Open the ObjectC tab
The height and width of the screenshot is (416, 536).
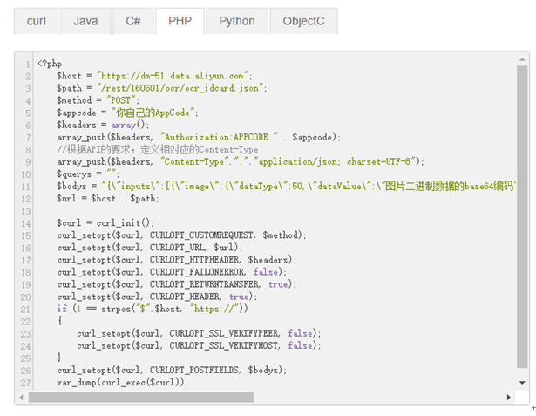(303, 21)
